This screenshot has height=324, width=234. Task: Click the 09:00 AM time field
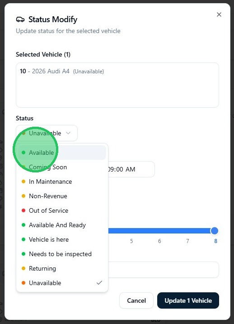pyautogui.click(x=131, y=169)
